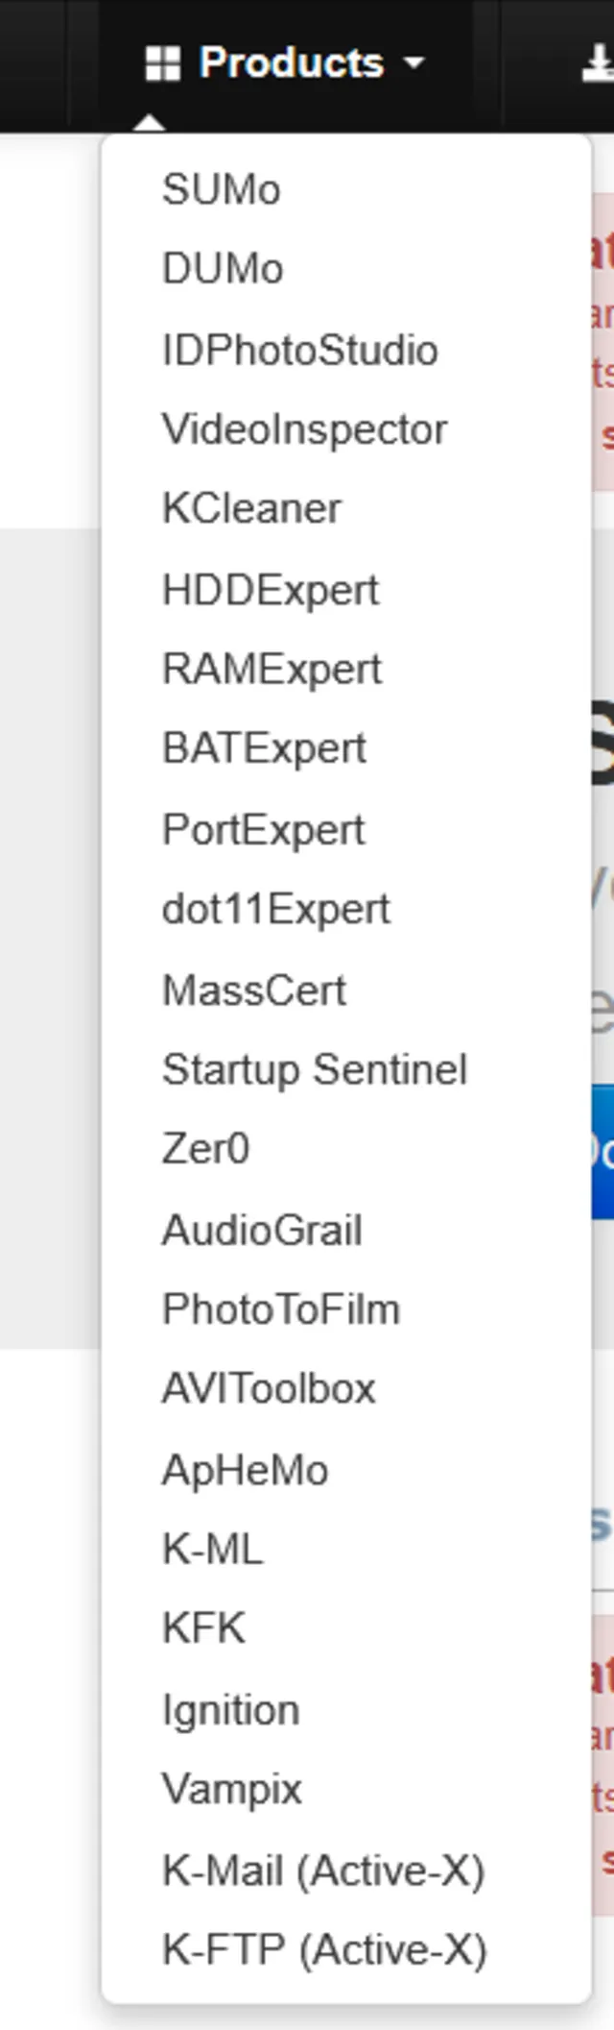This screenshot has width=614, height=2030.
Task: Navigate to PortExpert
Action: tap(264, 830)
